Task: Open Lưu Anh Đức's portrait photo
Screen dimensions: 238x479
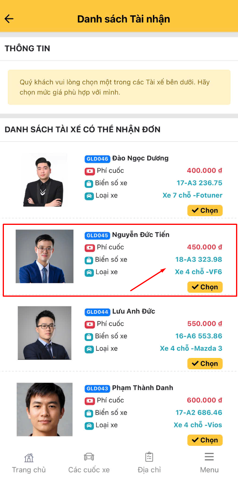Action: coord(44,333)
